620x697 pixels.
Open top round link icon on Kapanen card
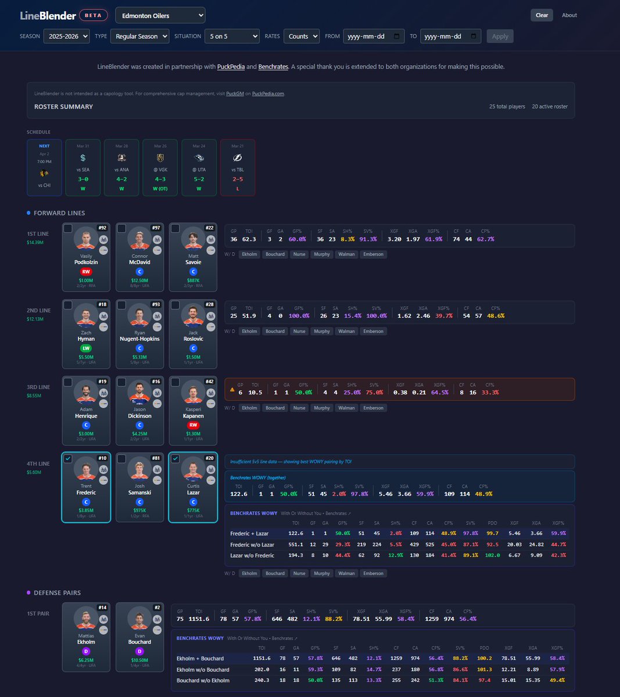[210, 393]
